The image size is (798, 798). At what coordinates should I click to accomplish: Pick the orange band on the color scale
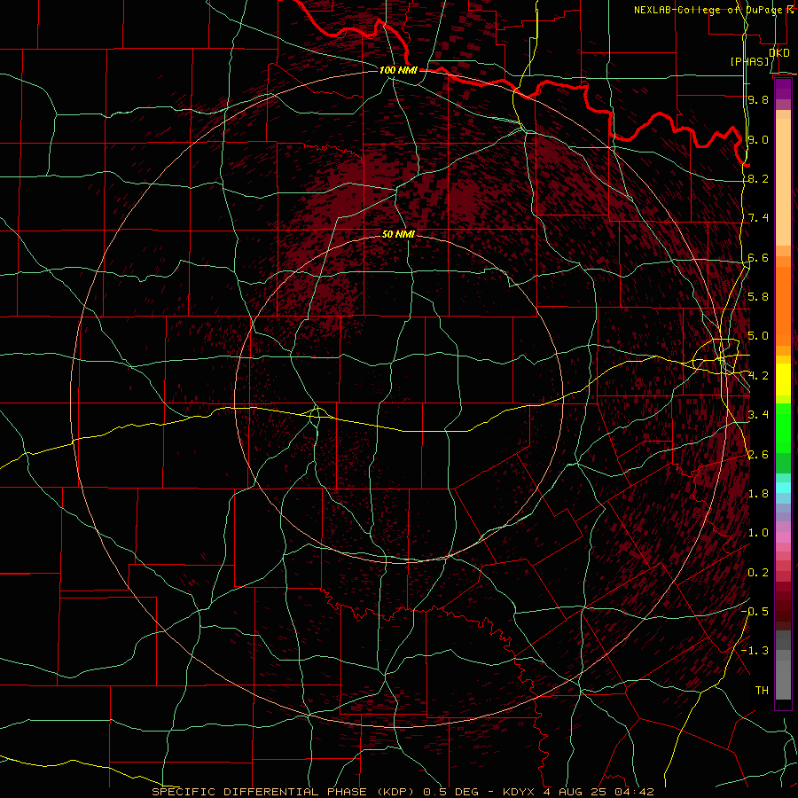point(783,307)
